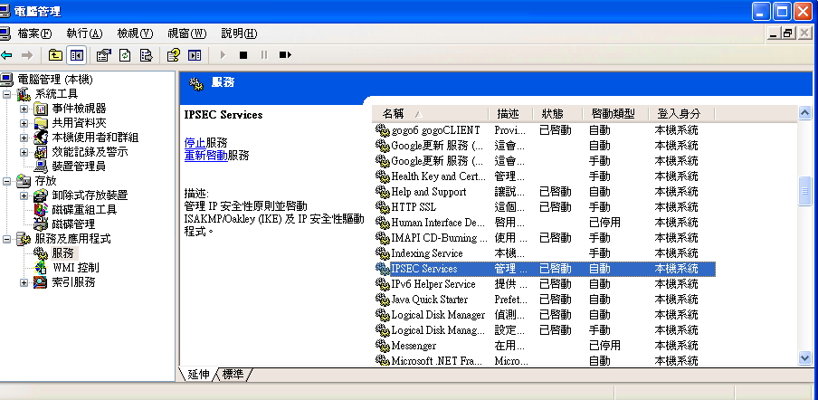This screenshot has height=400, width=818.
Task: Click the services list scroll down arrow
Action: [x=805, y=357]
